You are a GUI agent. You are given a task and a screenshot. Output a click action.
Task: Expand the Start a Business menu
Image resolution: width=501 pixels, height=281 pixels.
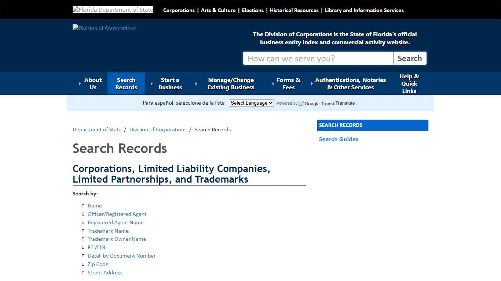170,83
